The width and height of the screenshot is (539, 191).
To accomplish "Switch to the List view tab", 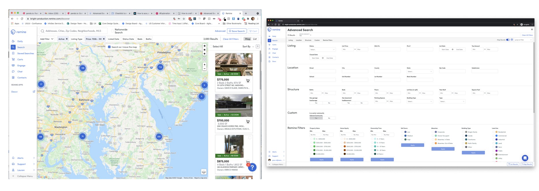I will 255,39.
